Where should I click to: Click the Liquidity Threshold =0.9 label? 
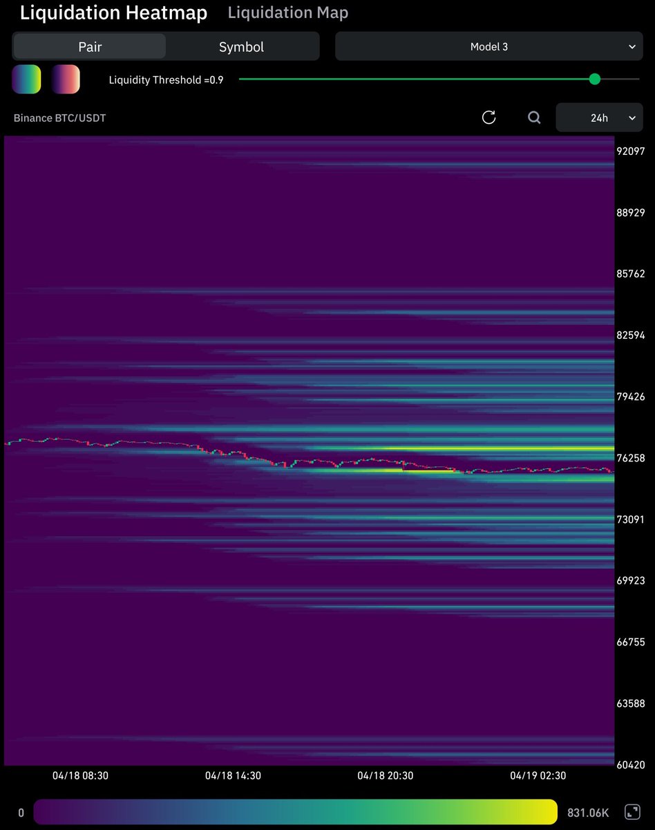point(166,80)
